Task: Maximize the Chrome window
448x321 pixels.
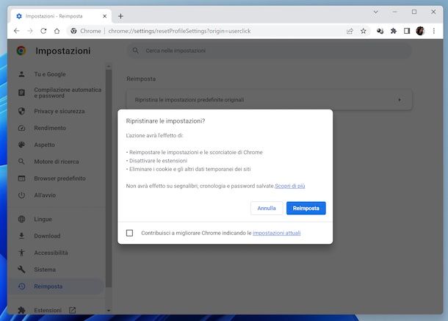Action: tap(414, 12)
